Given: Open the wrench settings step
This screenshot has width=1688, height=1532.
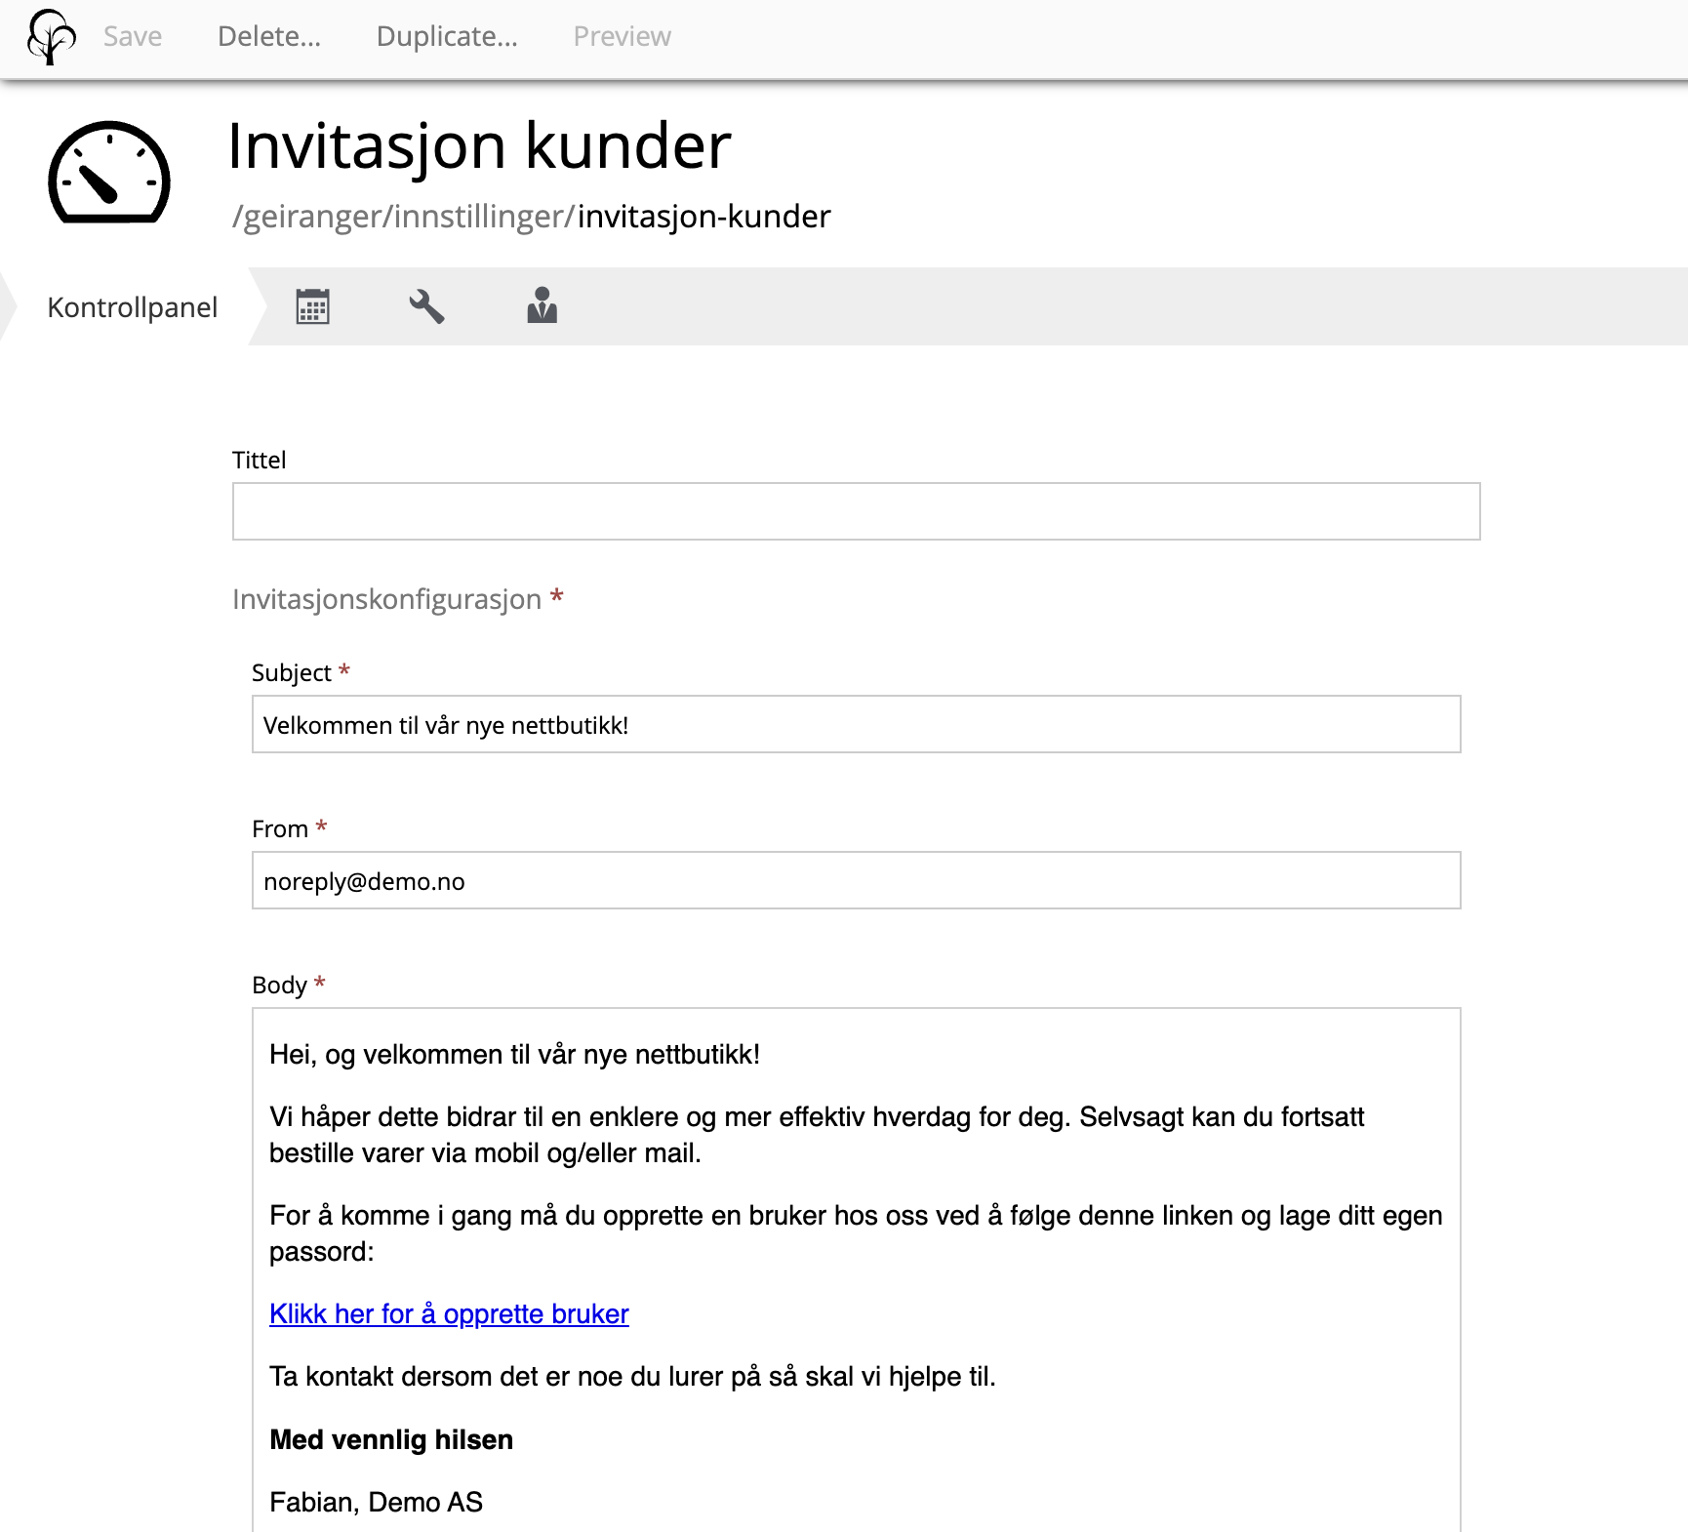Looking at the screenshot, I should click(x=426, y=306).
